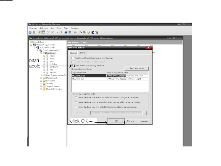This screenshot has height=166, width=221.
Task: Launch the Run a Wizard wand icon
Action: (80, 32)
